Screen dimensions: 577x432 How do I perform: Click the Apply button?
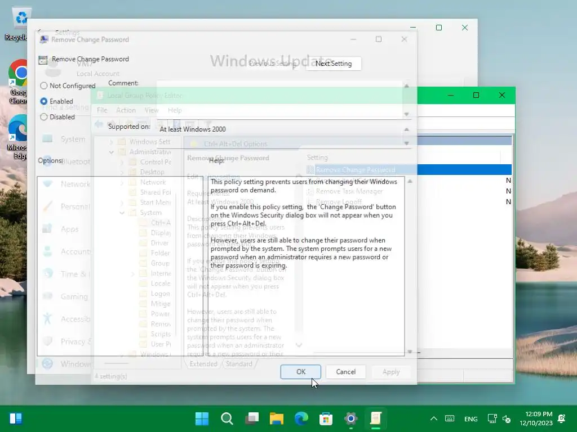391,372
